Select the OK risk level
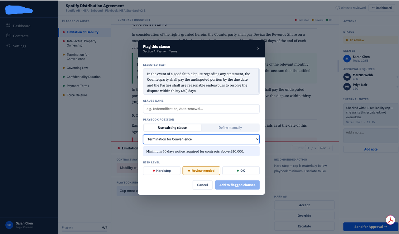Screen dimensions: 399x234 (x=241, y=171)
